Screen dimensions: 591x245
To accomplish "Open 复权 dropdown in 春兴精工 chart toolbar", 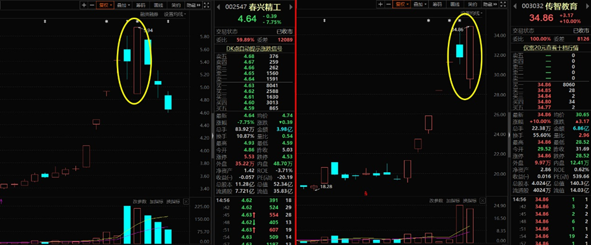I will 105,5.
